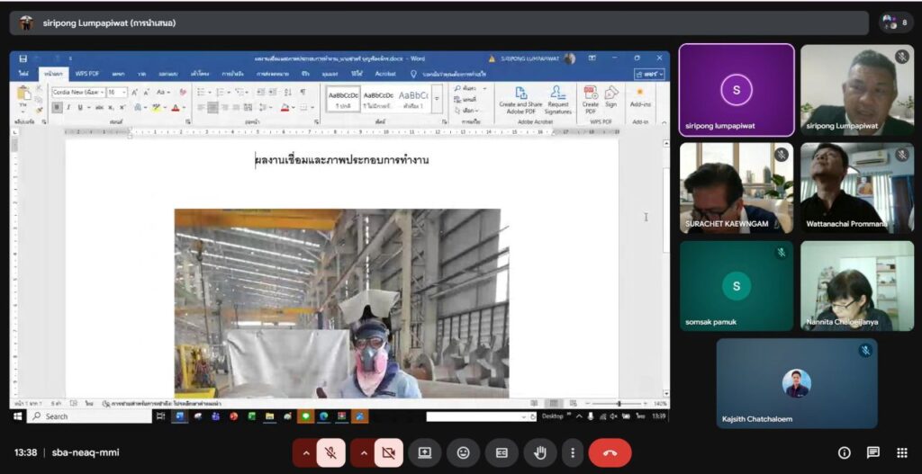Open the emoji reactions panel
Screen dimensions: 922x474
[463, 452]
